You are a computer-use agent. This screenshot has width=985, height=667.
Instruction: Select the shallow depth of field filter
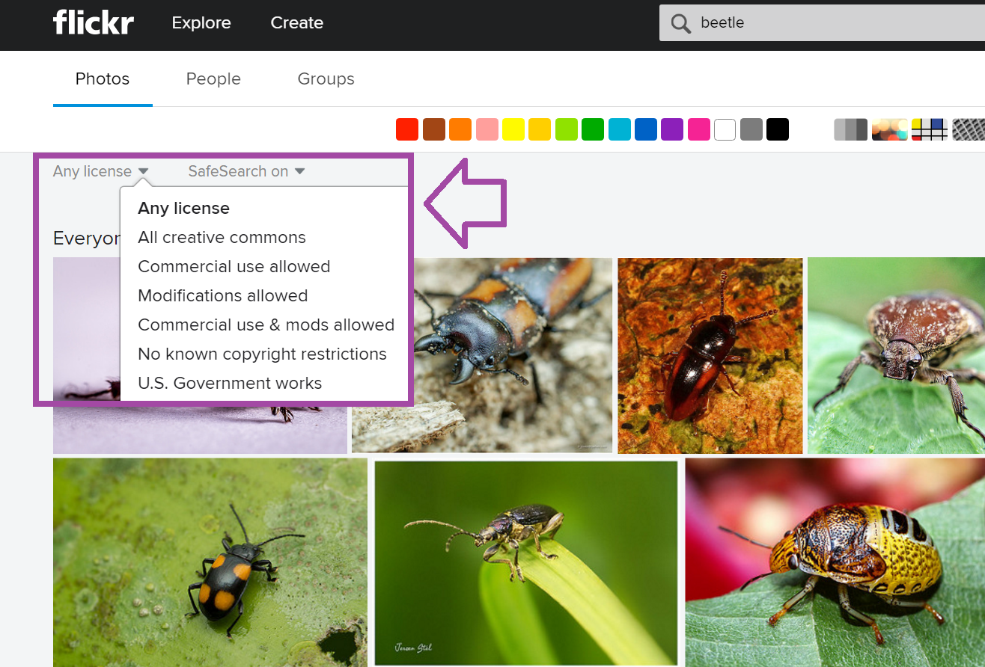pyautogui.click(x=889, y=129)
